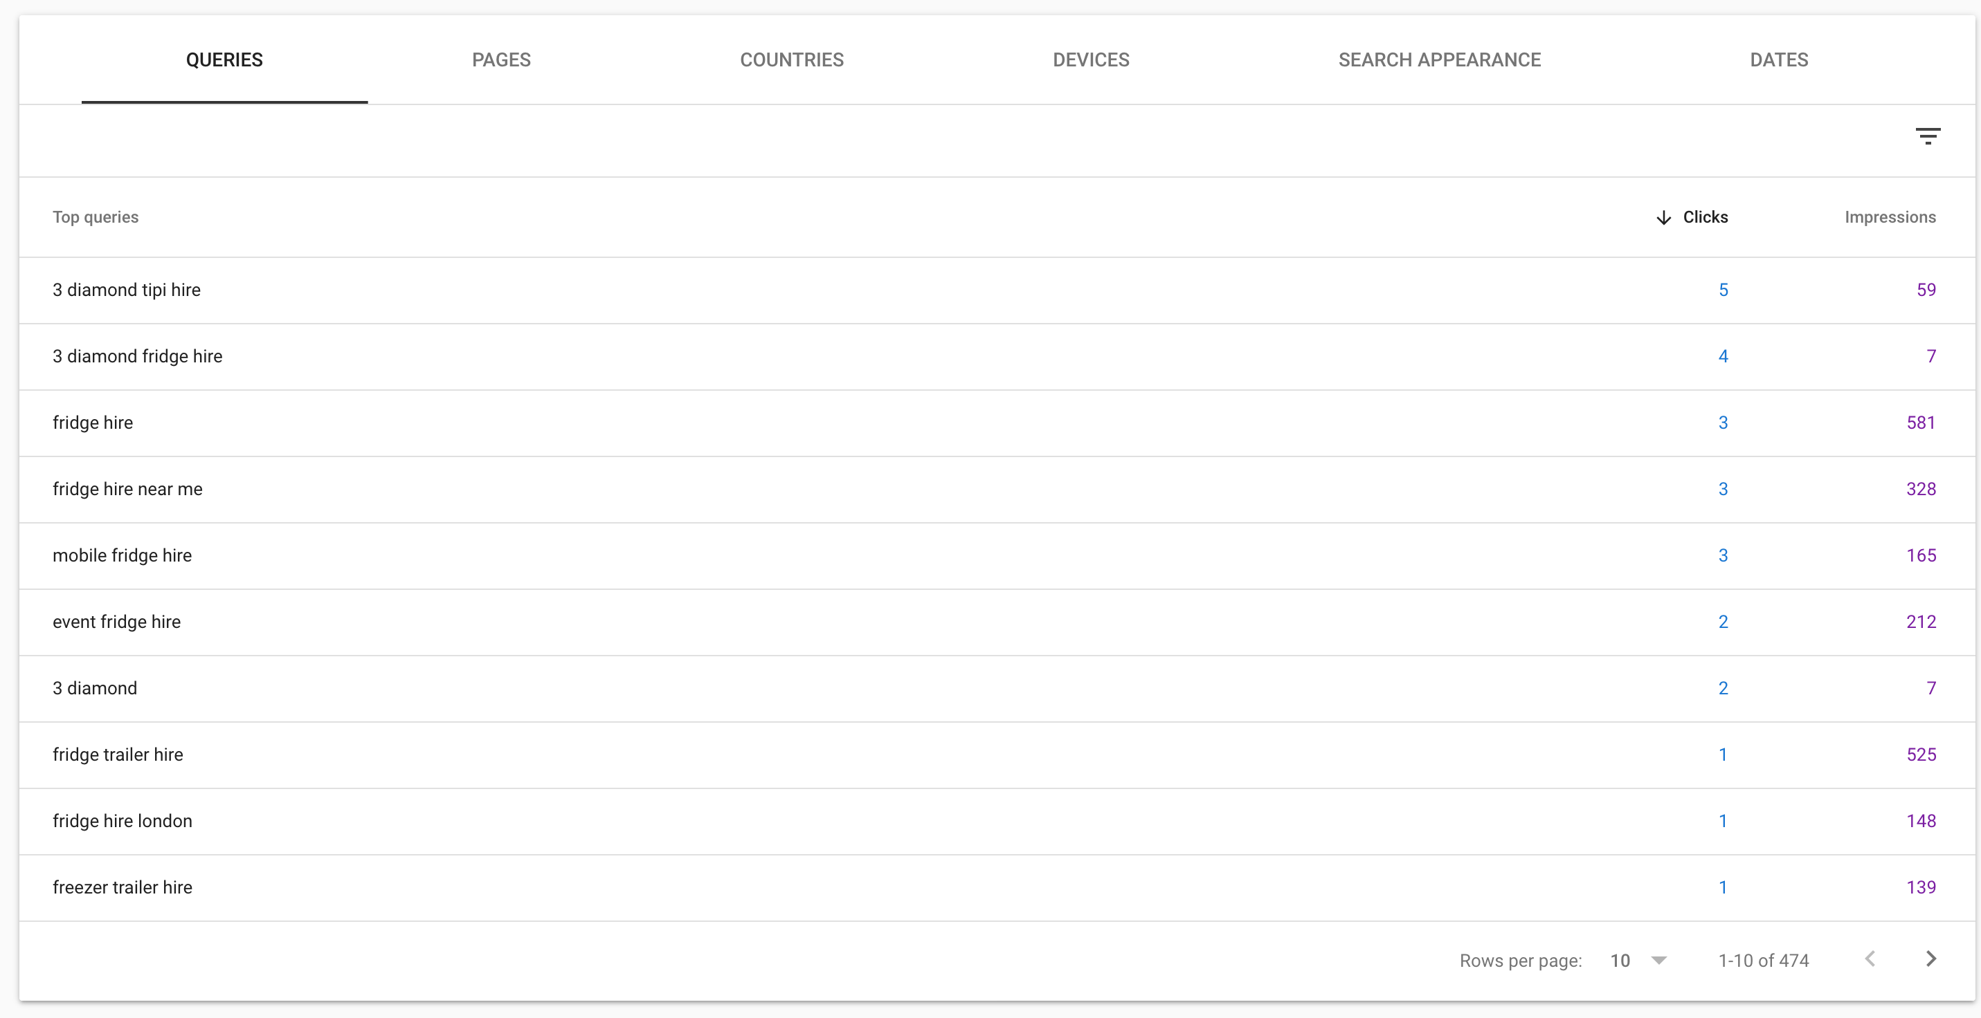Select the '3 diamond' query row

coord(997,688)
